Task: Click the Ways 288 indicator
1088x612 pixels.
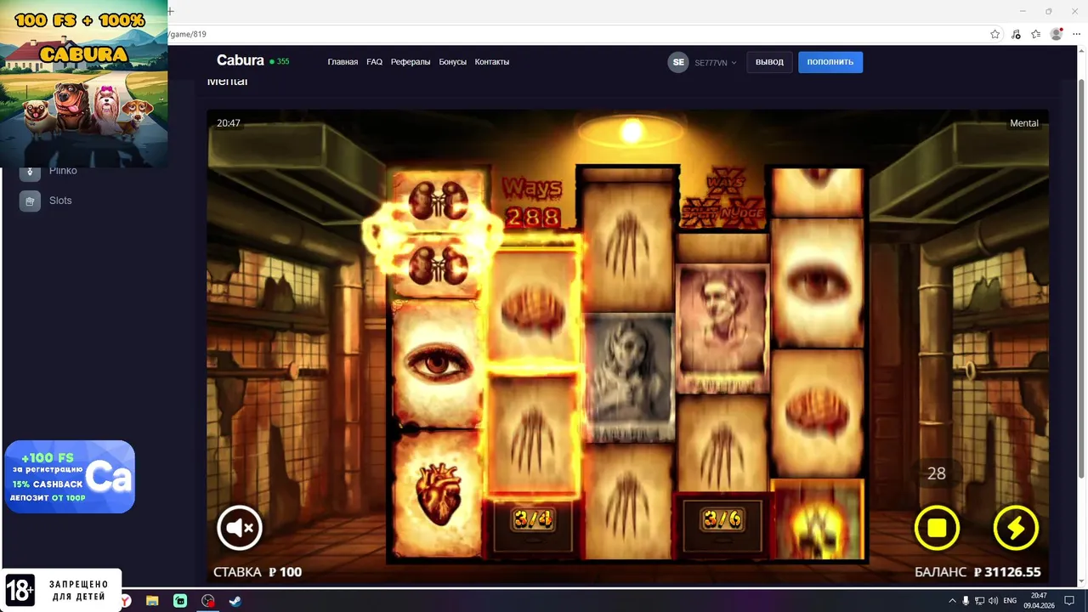Action: pyautogui.click(x=532, y=202)
